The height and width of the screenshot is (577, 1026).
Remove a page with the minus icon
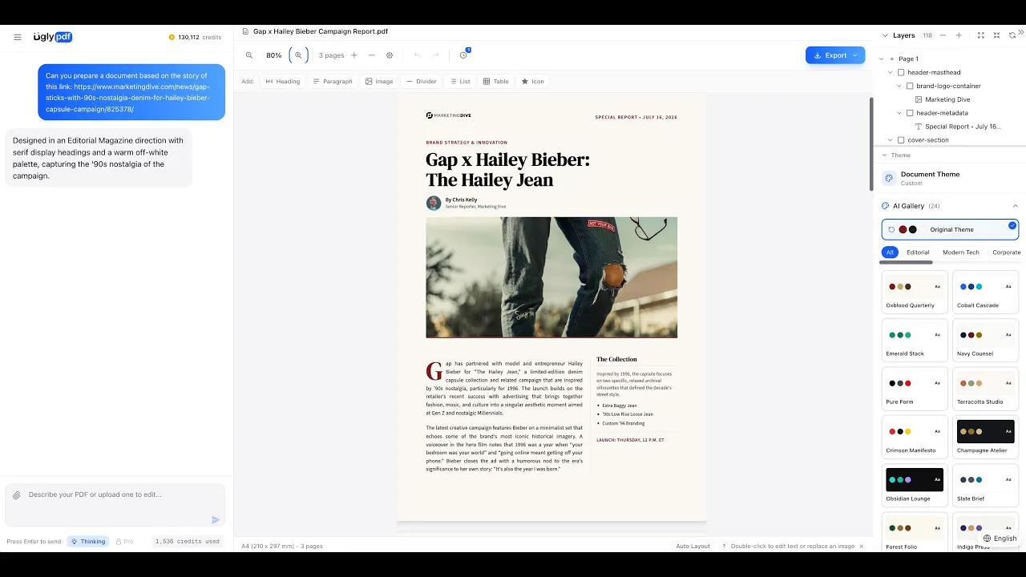point(371,55)
